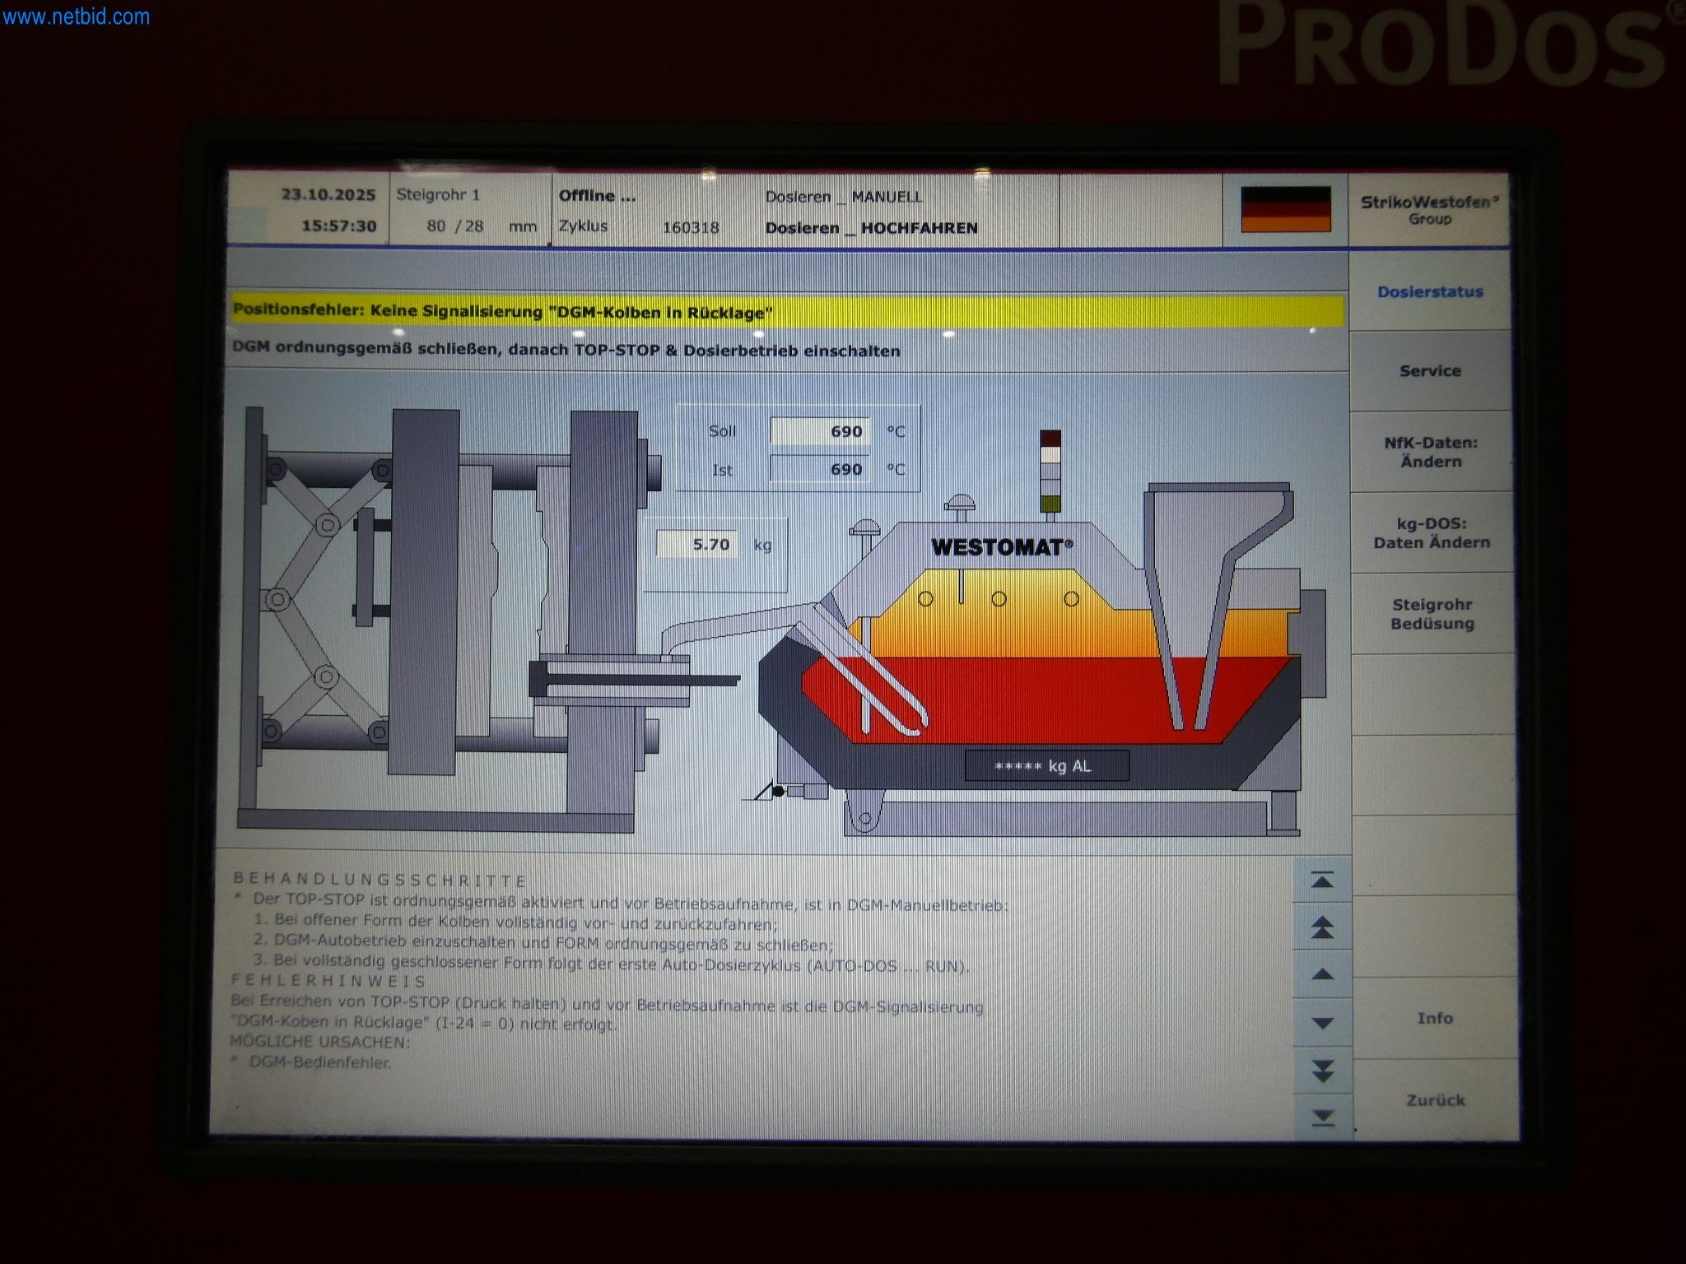Move message text down one line
1686x1264 pixels.
[1322, 1023]
